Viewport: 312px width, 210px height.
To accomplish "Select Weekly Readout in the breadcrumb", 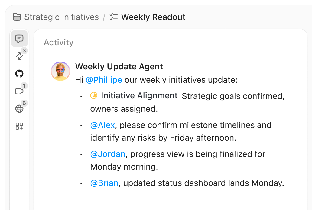I will coord(153,17).
